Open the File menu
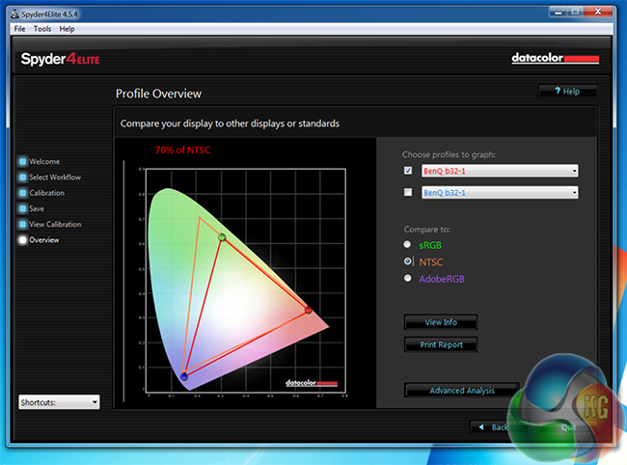627x465 pixels. tap(20, 30)
